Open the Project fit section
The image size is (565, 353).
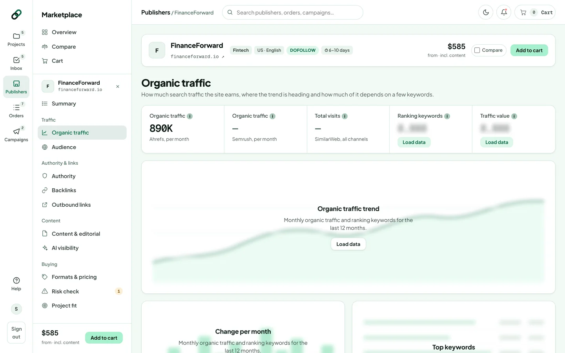click(82, 306)
